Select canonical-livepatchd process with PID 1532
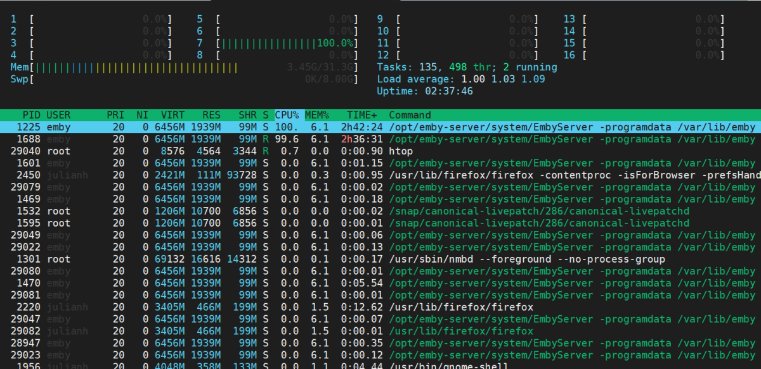Screen dimensions: 761x369 (380, 211)
